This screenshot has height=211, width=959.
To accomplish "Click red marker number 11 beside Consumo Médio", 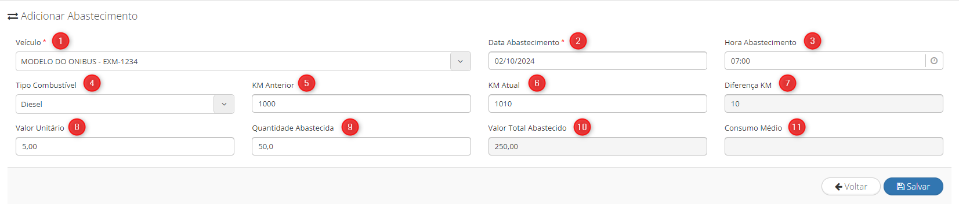I will [797, 127].
